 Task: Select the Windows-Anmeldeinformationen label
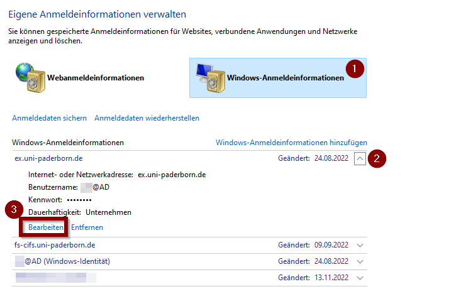coord(286,79)
